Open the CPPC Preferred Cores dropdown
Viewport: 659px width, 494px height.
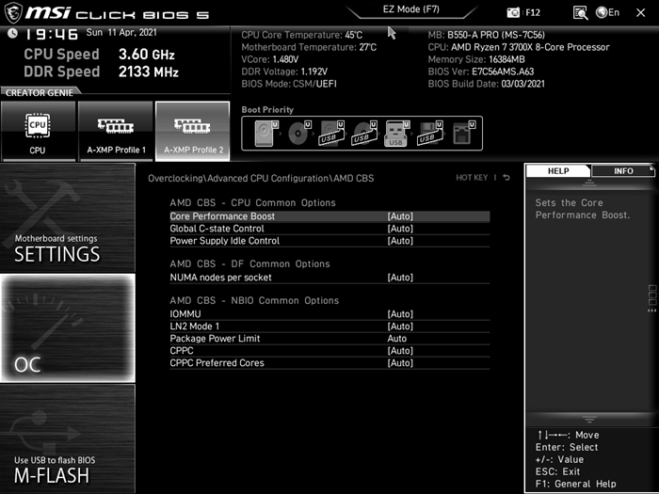point(400,363)
